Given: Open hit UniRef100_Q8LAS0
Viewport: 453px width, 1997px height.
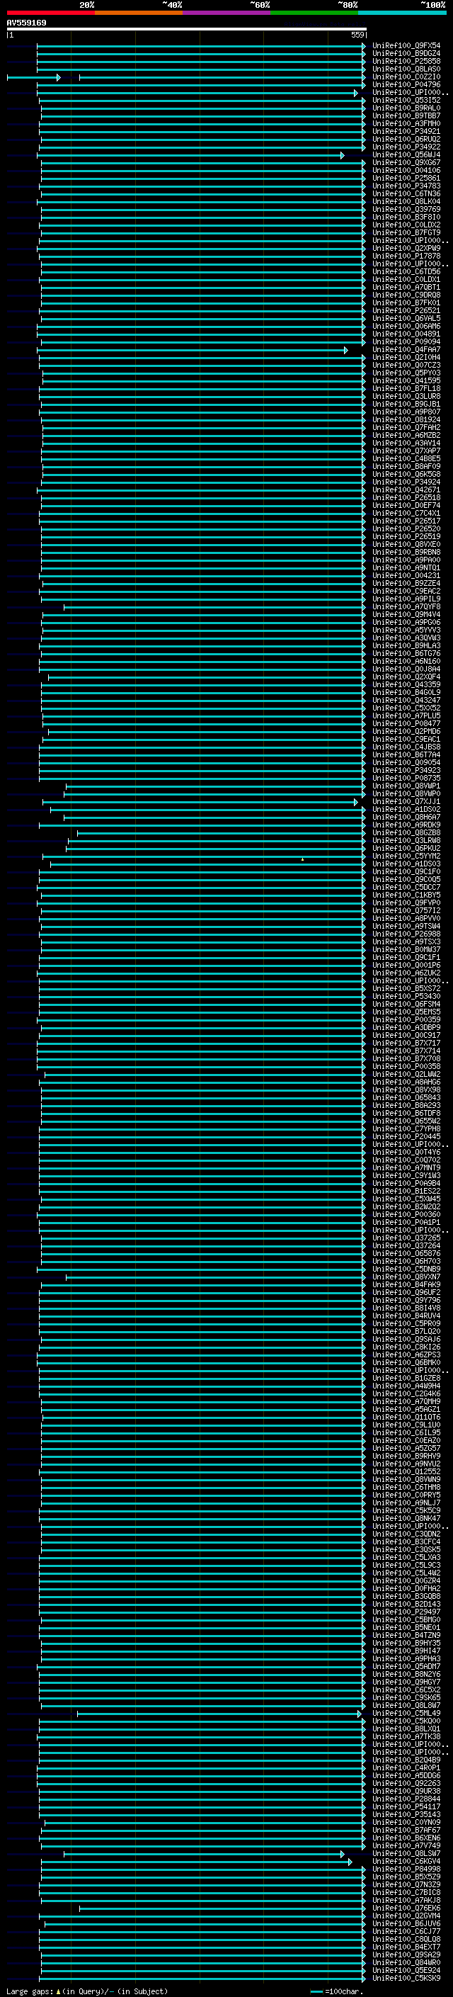Looking at the screenshot, I should [x=406, y=69].
